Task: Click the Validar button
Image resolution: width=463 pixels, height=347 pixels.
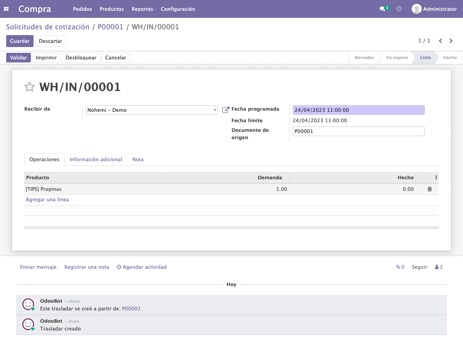Action: pos(19,57)
